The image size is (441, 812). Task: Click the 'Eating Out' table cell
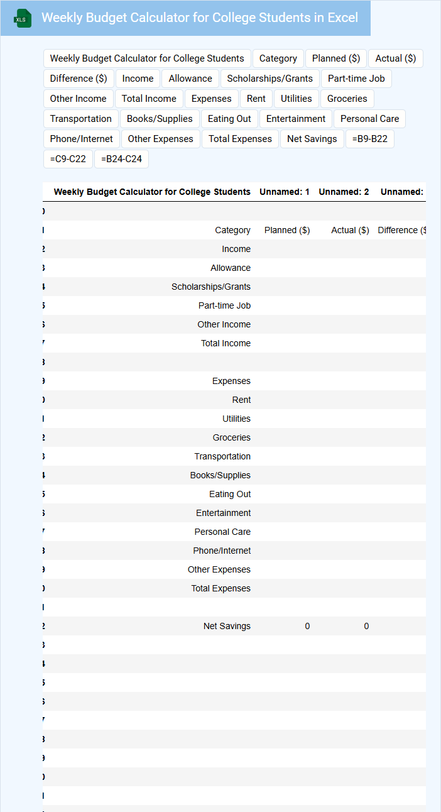pos(230,494)
